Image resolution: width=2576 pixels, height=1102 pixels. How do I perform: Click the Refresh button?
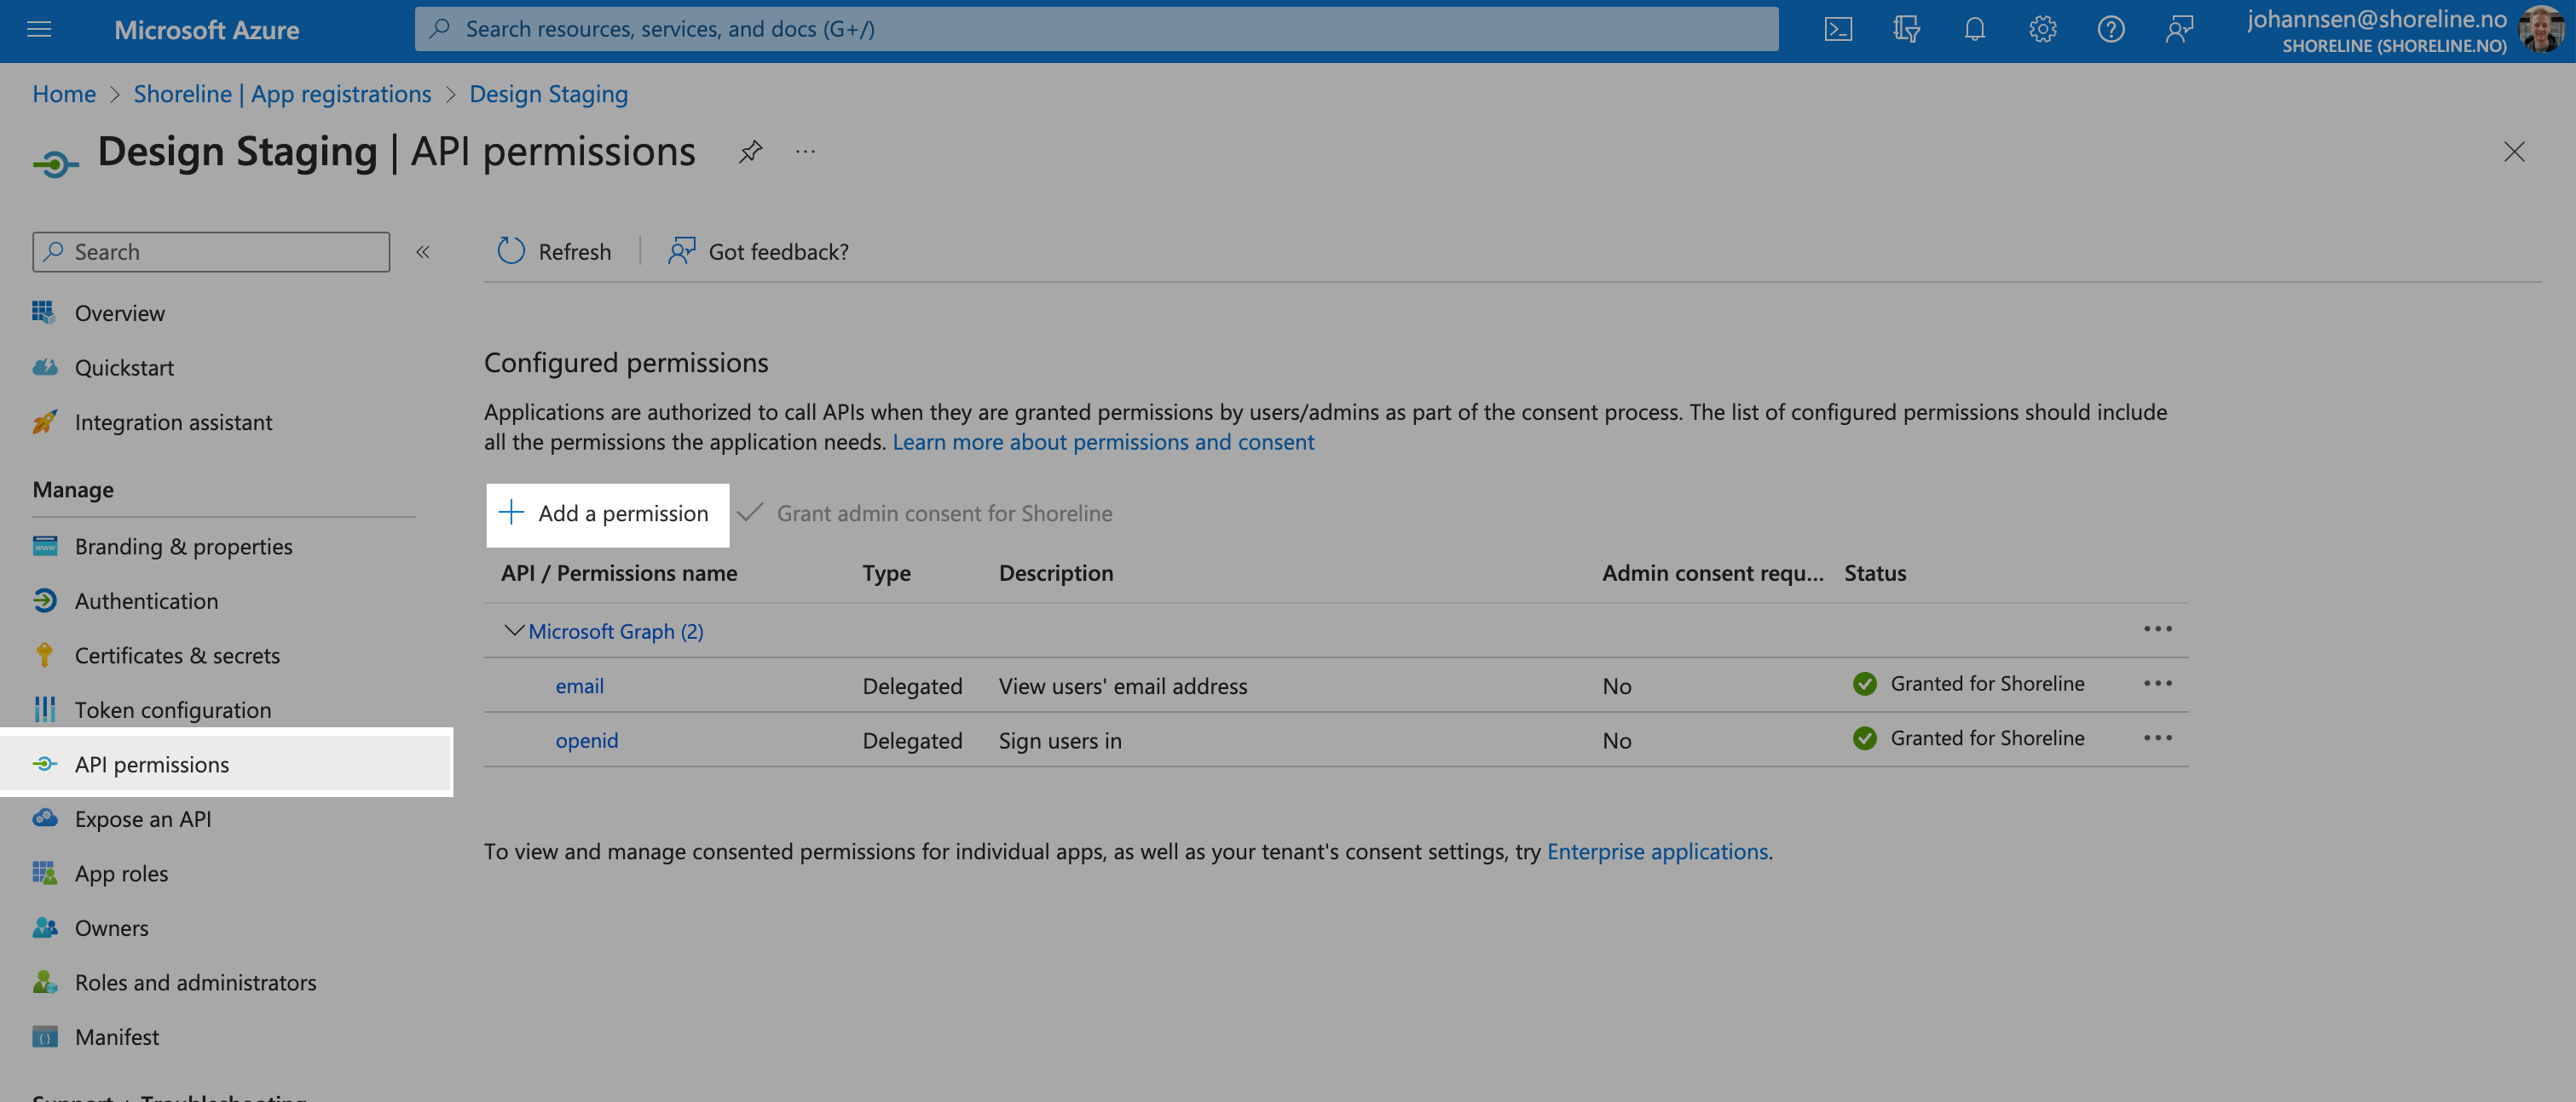pos(554,252)
